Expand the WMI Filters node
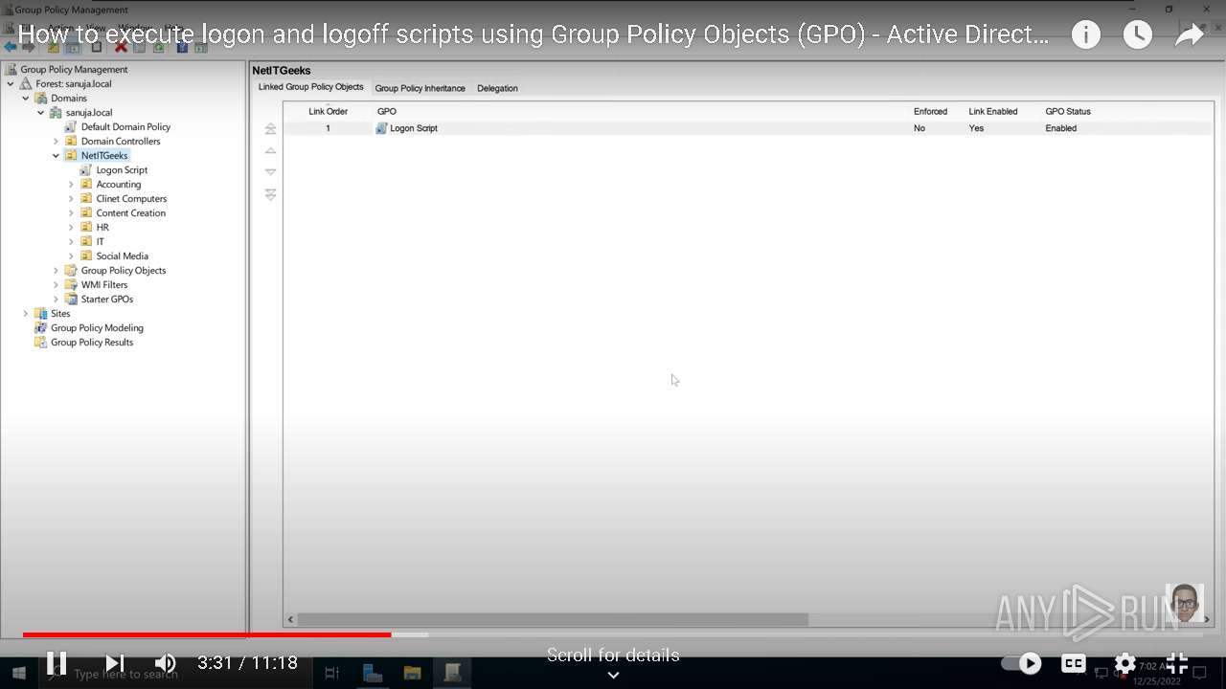 [57, 285]
